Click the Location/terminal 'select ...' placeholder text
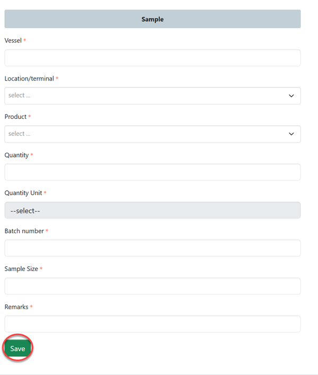This screenshot has width=318, height=375. click(20, 96)
